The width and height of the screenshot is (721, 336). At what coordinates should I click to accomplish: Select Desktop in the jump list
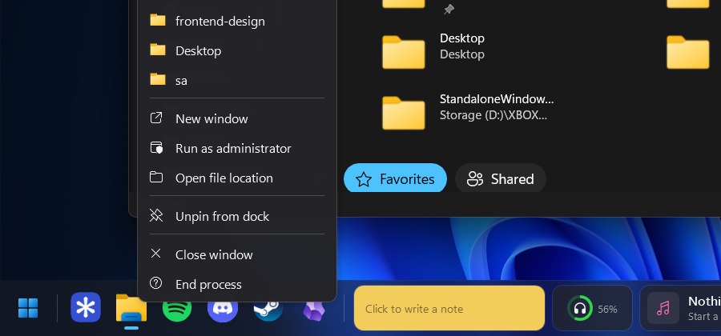237,50
